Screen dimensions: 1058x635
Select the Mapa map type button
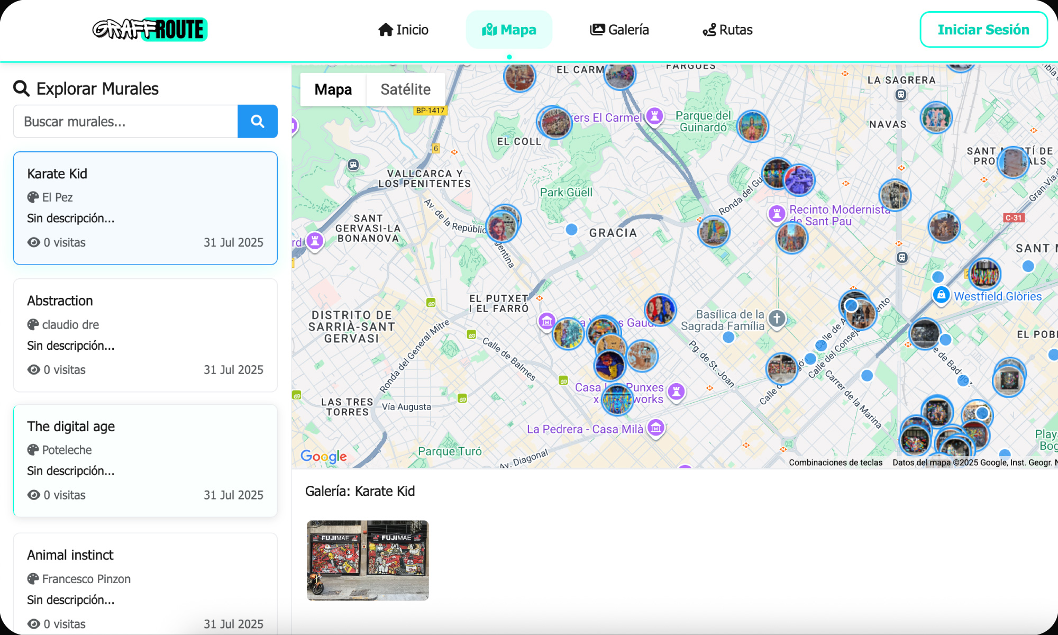coord(333,89)
